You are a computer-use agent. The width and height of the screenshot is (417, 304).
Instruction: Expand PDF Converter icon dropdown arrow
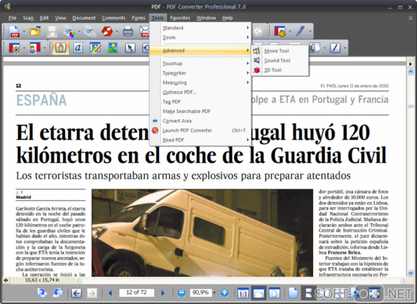(x=117, y=32)
